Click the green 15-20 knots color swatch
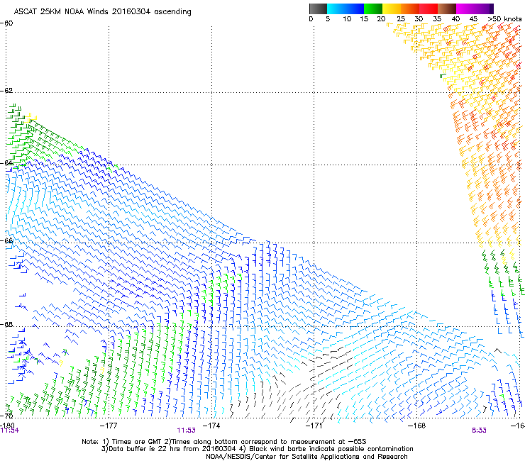 tap(373, 9)
